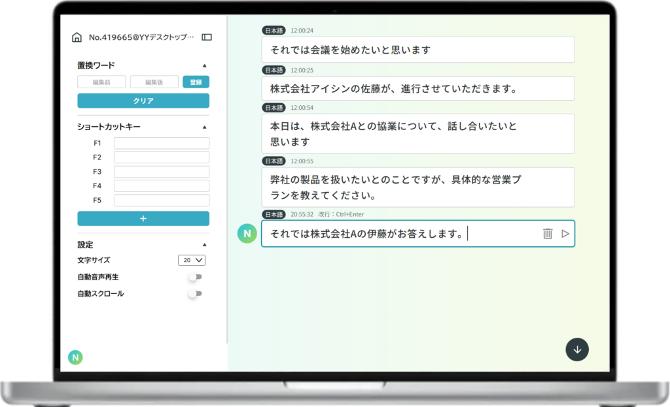
Task: Enable 自動音声再生 toggle
Action: click(x=195, y=277)
